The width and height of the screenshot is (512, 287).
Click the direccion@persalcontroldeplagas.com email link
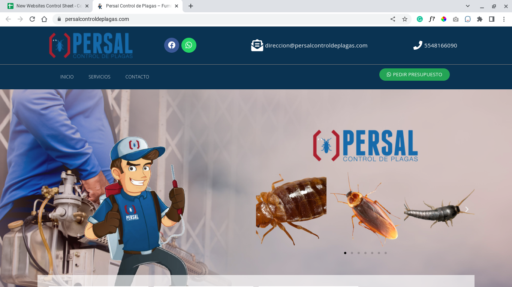pos(316,46)
